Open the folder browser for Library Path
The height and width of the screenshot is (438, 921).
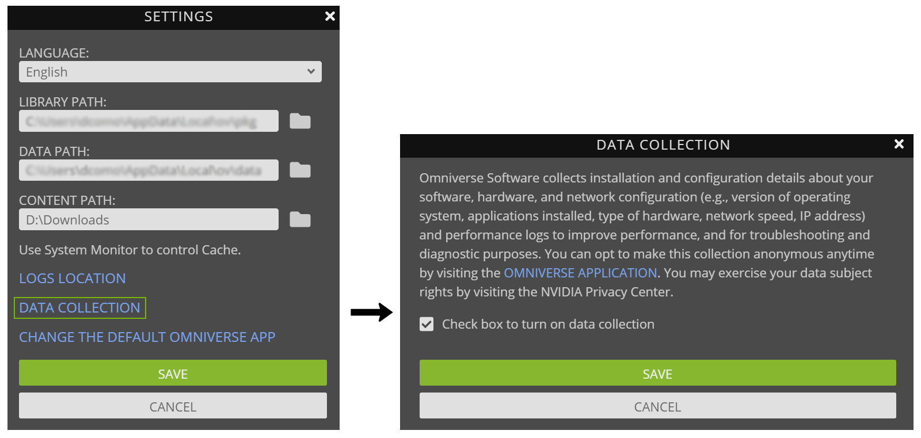pos(300,121)
